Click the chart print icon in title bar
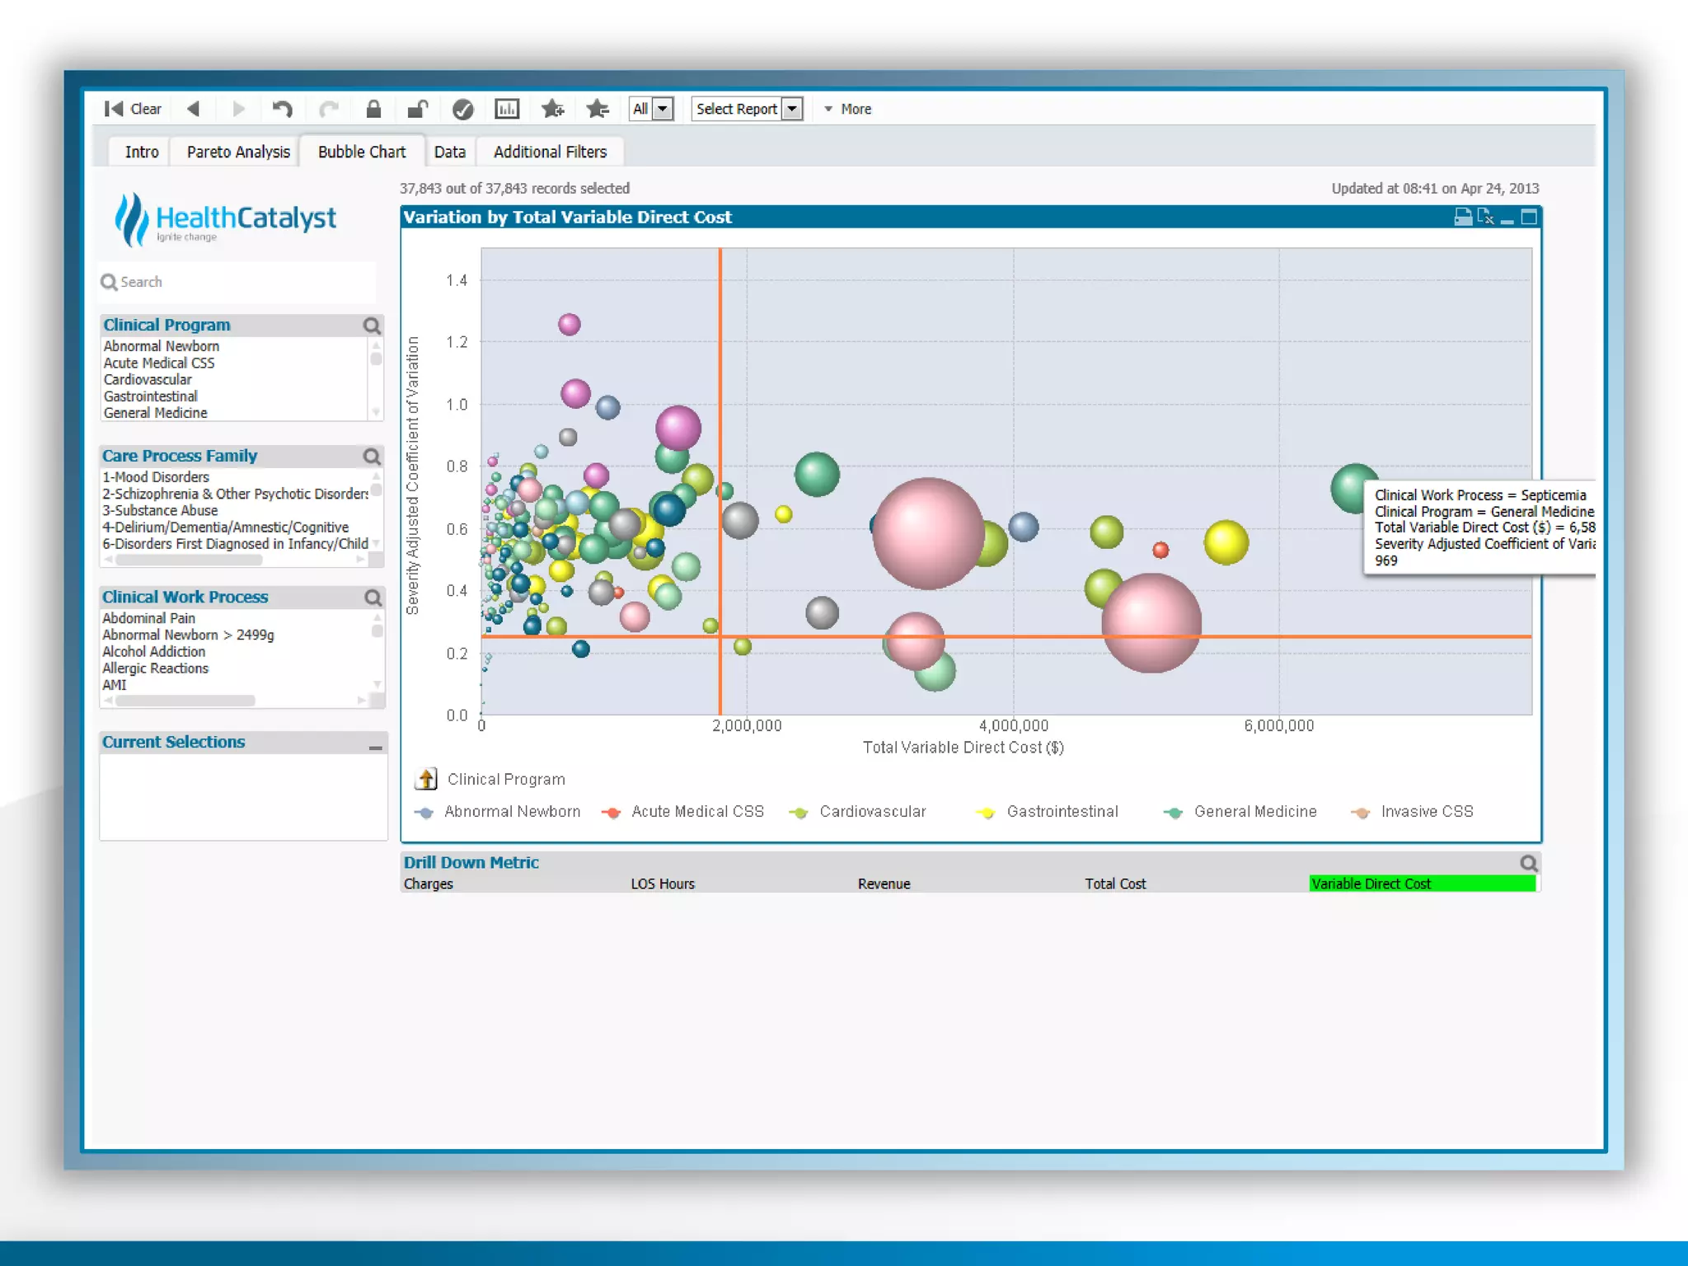1688x1266 pixels. point(1462,217)
